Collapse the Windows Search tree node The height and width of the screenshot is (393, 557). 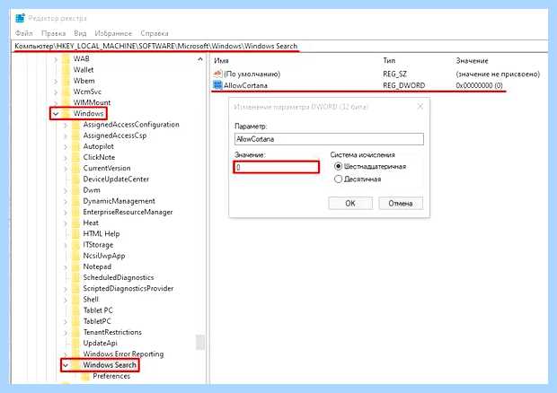click(x=66, y=365)
